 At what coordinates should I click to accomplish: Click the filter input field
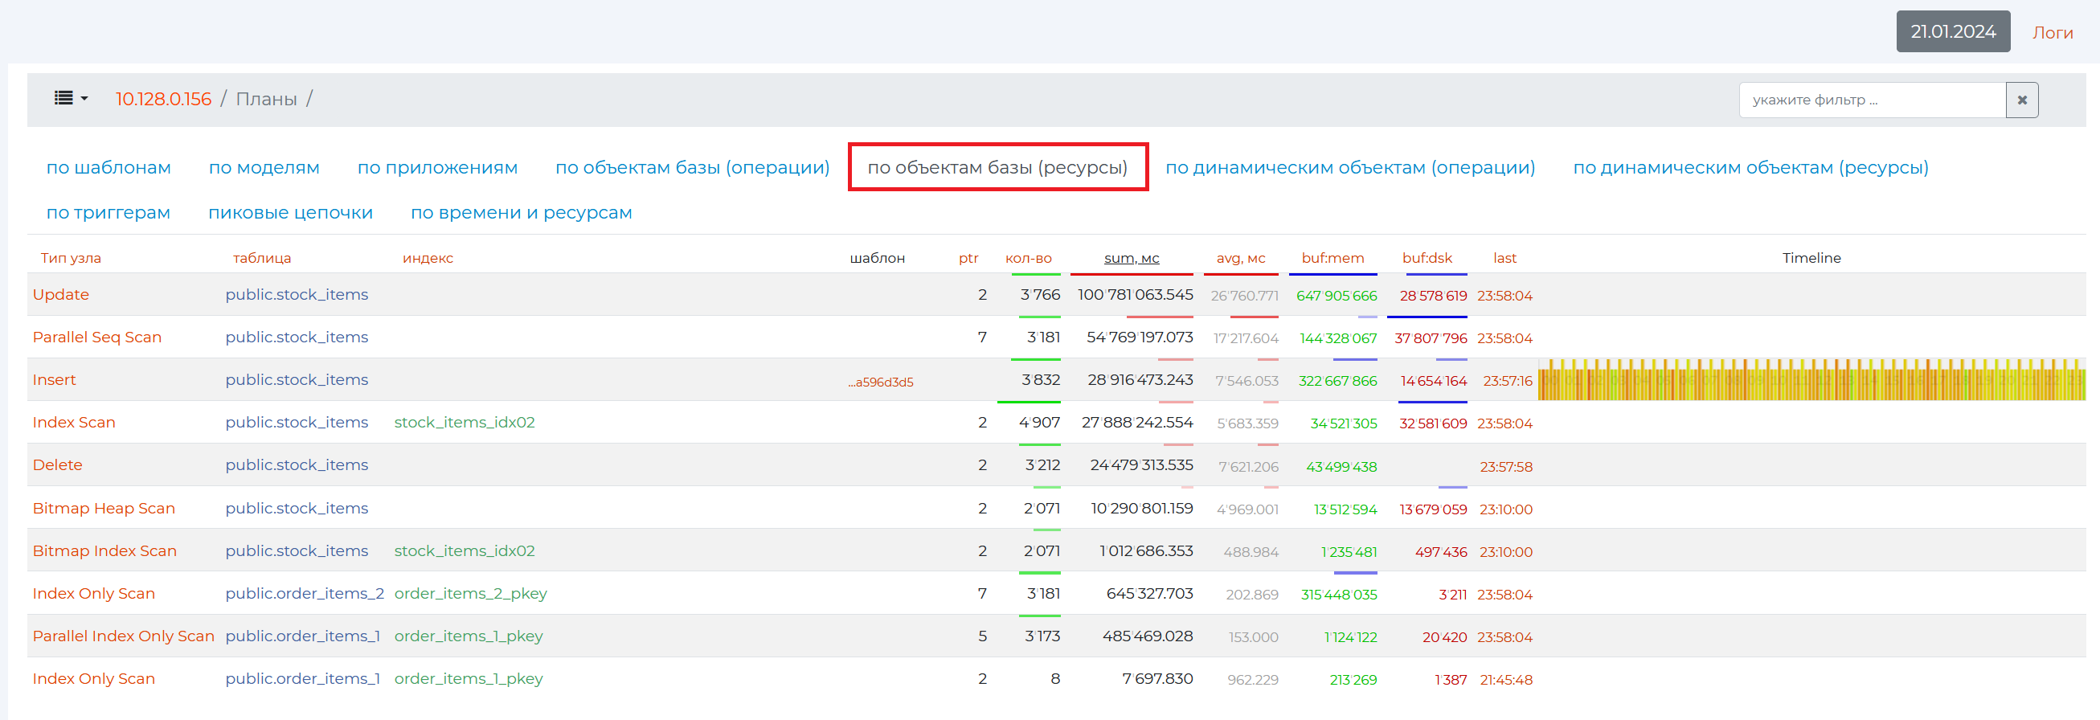point(1871,100)
